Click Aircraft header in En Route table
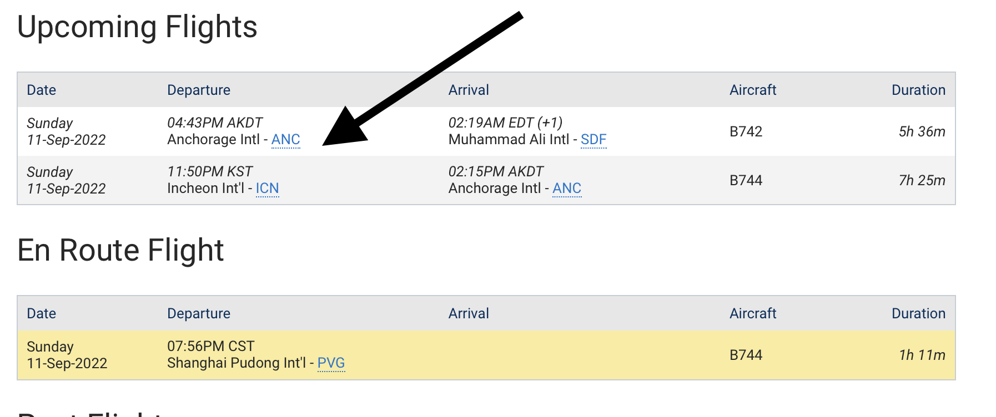Viewport: 996px width, 417px height. tap(752, 314)
